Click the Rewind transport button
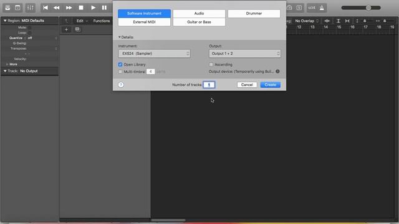Screen dimensions: 399x224 click(x=57, y=7)
